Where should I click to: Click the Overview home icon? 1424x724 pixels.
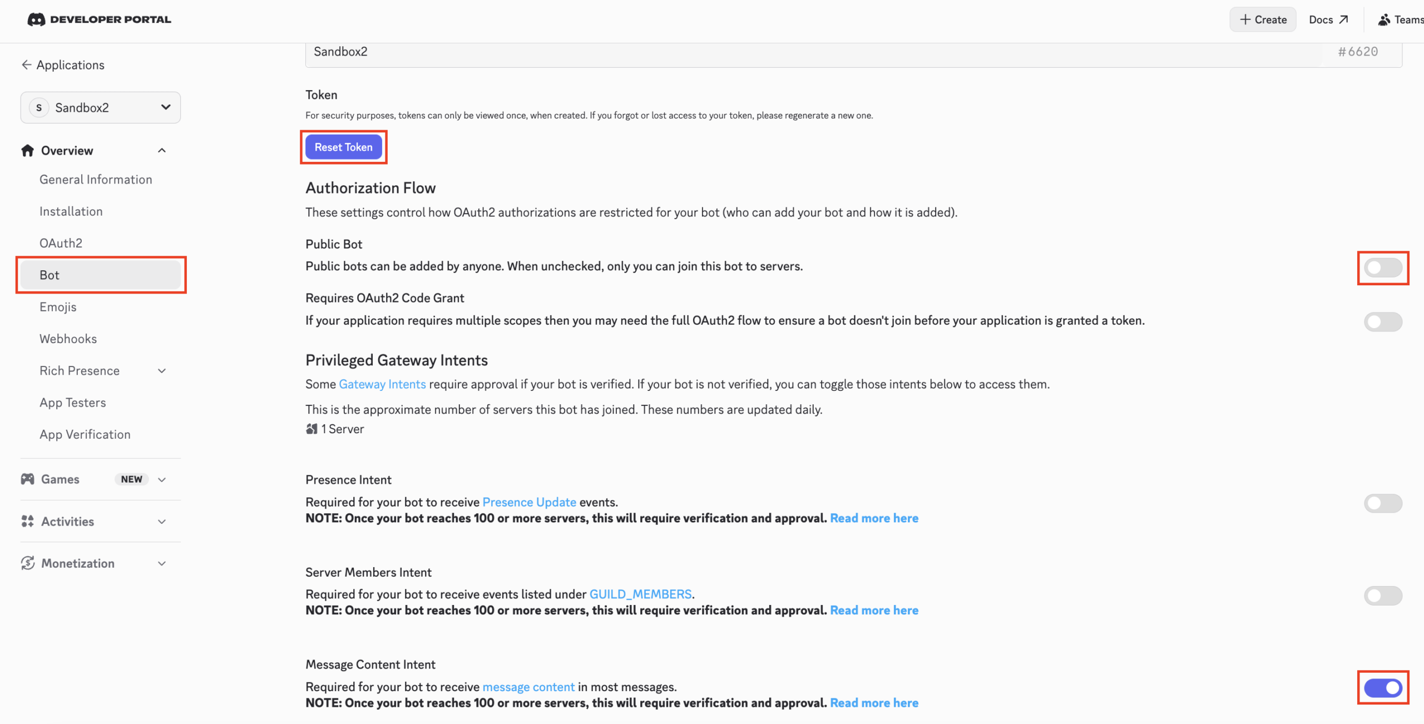[28, 151]
